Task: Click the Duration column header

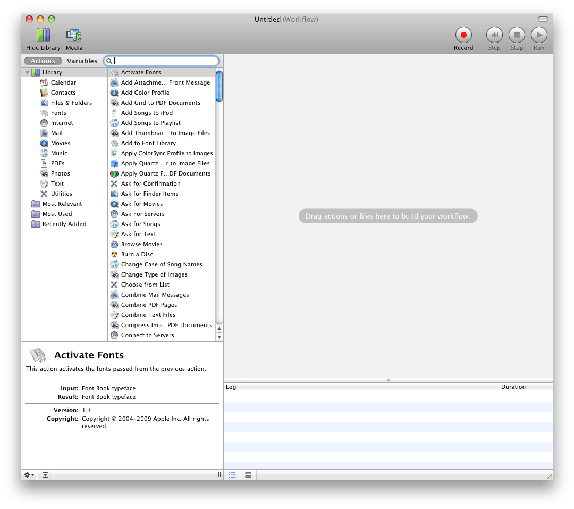Action: pos(526,387)
